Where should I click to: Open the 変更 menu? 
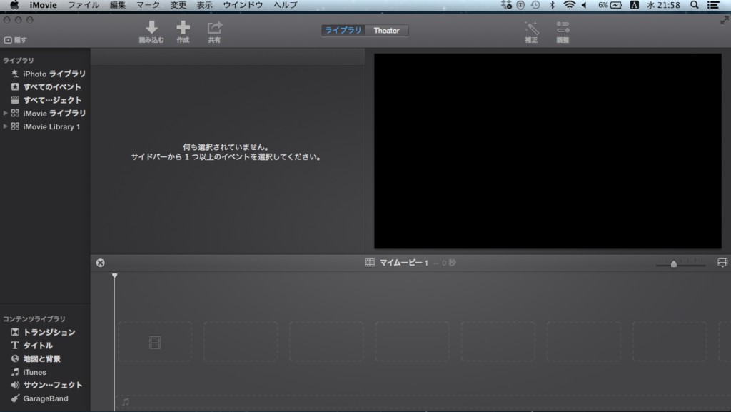pyautogui.click(x=178, y=5)
